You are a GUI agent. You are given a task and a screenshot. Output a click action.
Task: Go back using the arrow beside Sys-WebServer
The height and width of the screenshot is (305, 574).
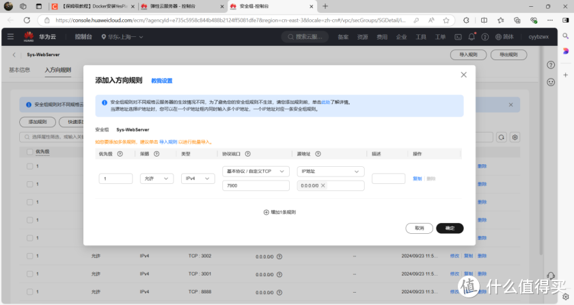(14, 54)
